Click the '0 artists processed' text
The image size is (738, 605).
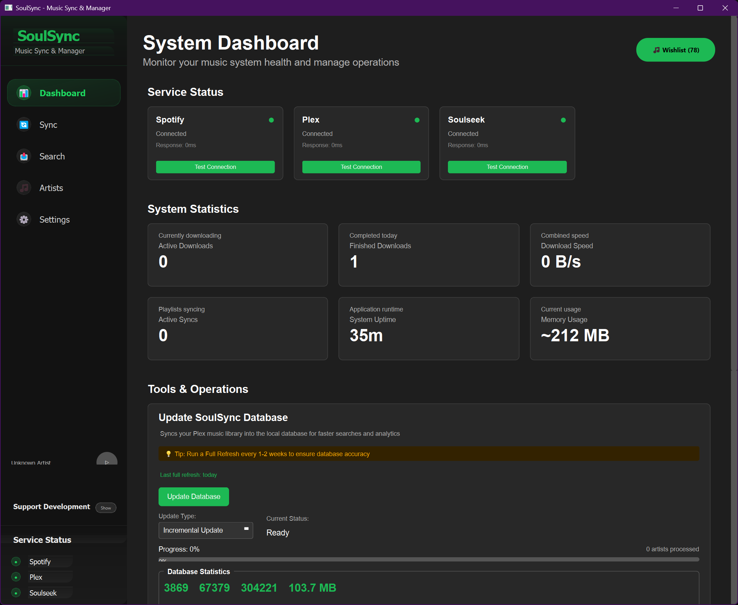672,549
